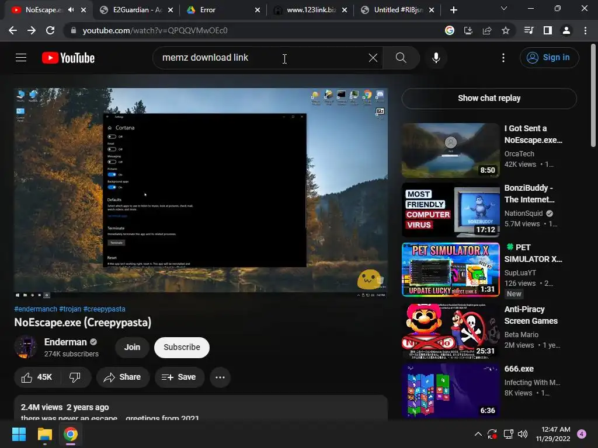Click the magnifier search button
Image resolution: width=598 pixels, height=448 pixels.
401,58
